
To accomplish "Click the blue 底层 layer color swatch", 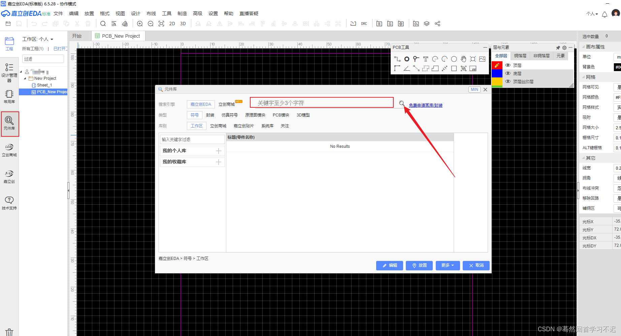I will pyautogui.click(x=497, y=73).
